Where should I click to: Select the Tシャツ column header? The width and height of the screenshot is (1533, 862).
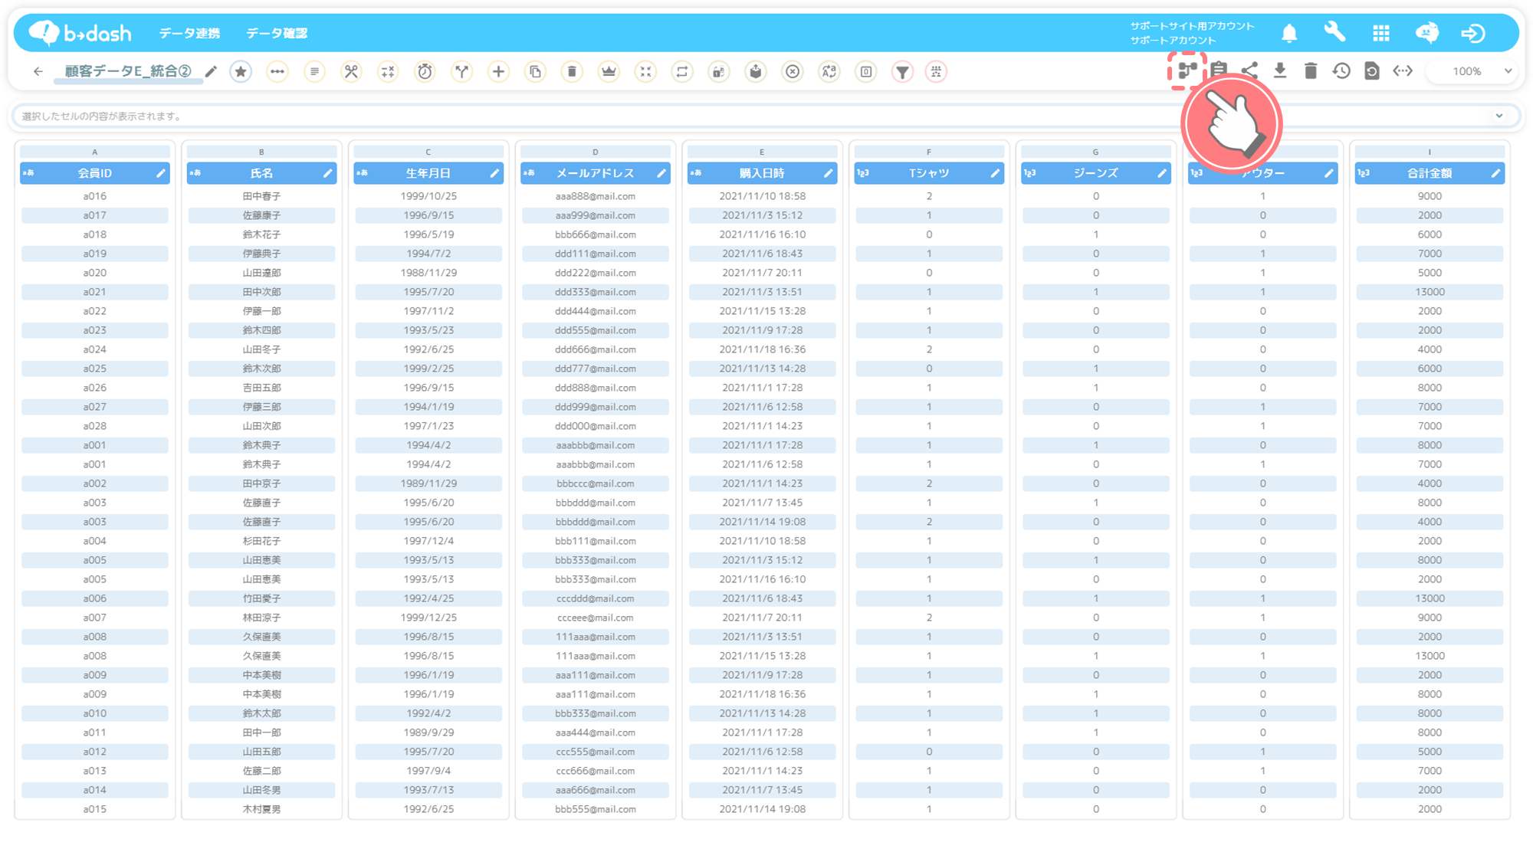tap(928, 173)
